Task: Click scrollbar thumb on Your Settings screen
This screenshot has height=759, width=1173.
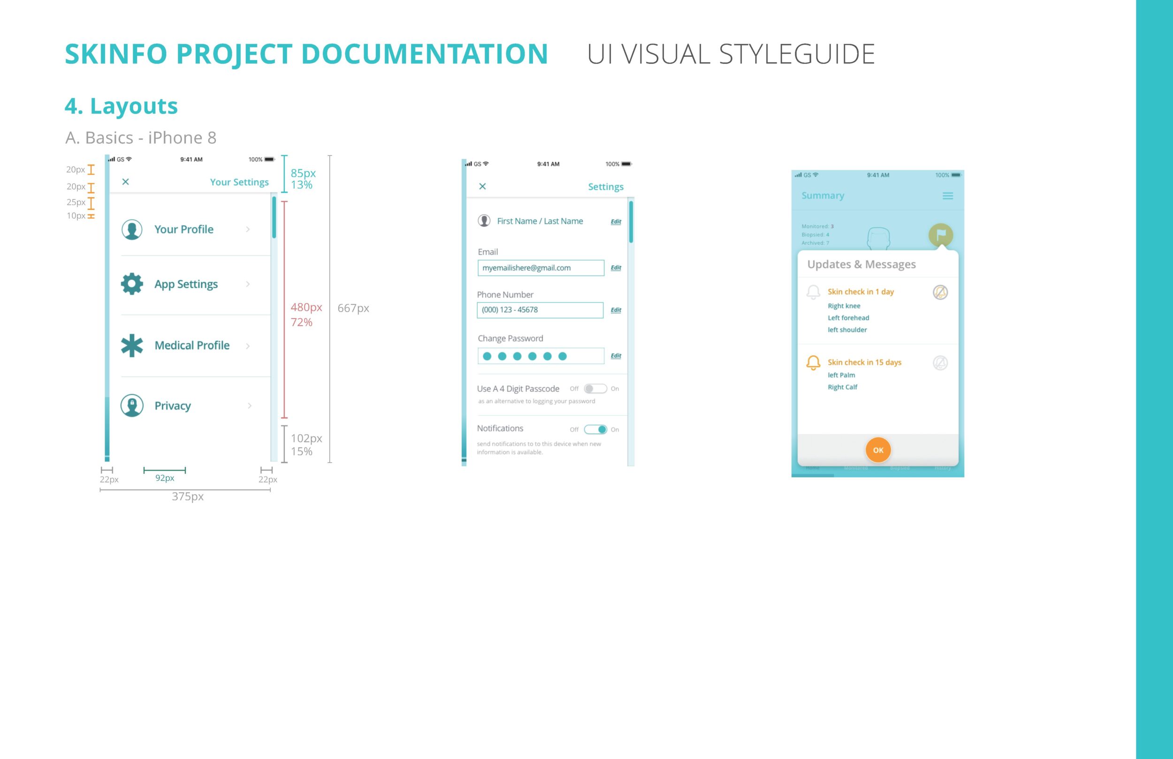Action: click(274, 217)
